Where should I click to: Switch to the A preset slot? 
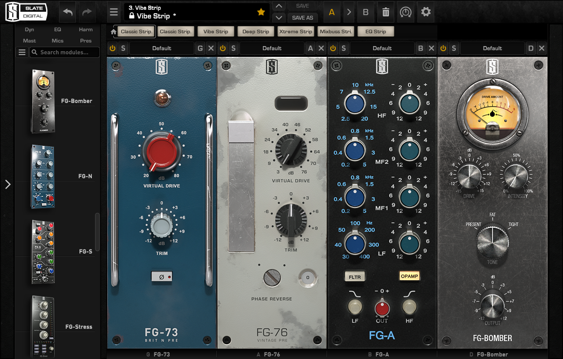click(332, 12)
